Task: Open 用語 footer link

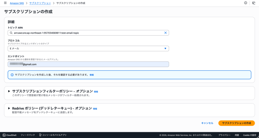Action: pos(237,135)
